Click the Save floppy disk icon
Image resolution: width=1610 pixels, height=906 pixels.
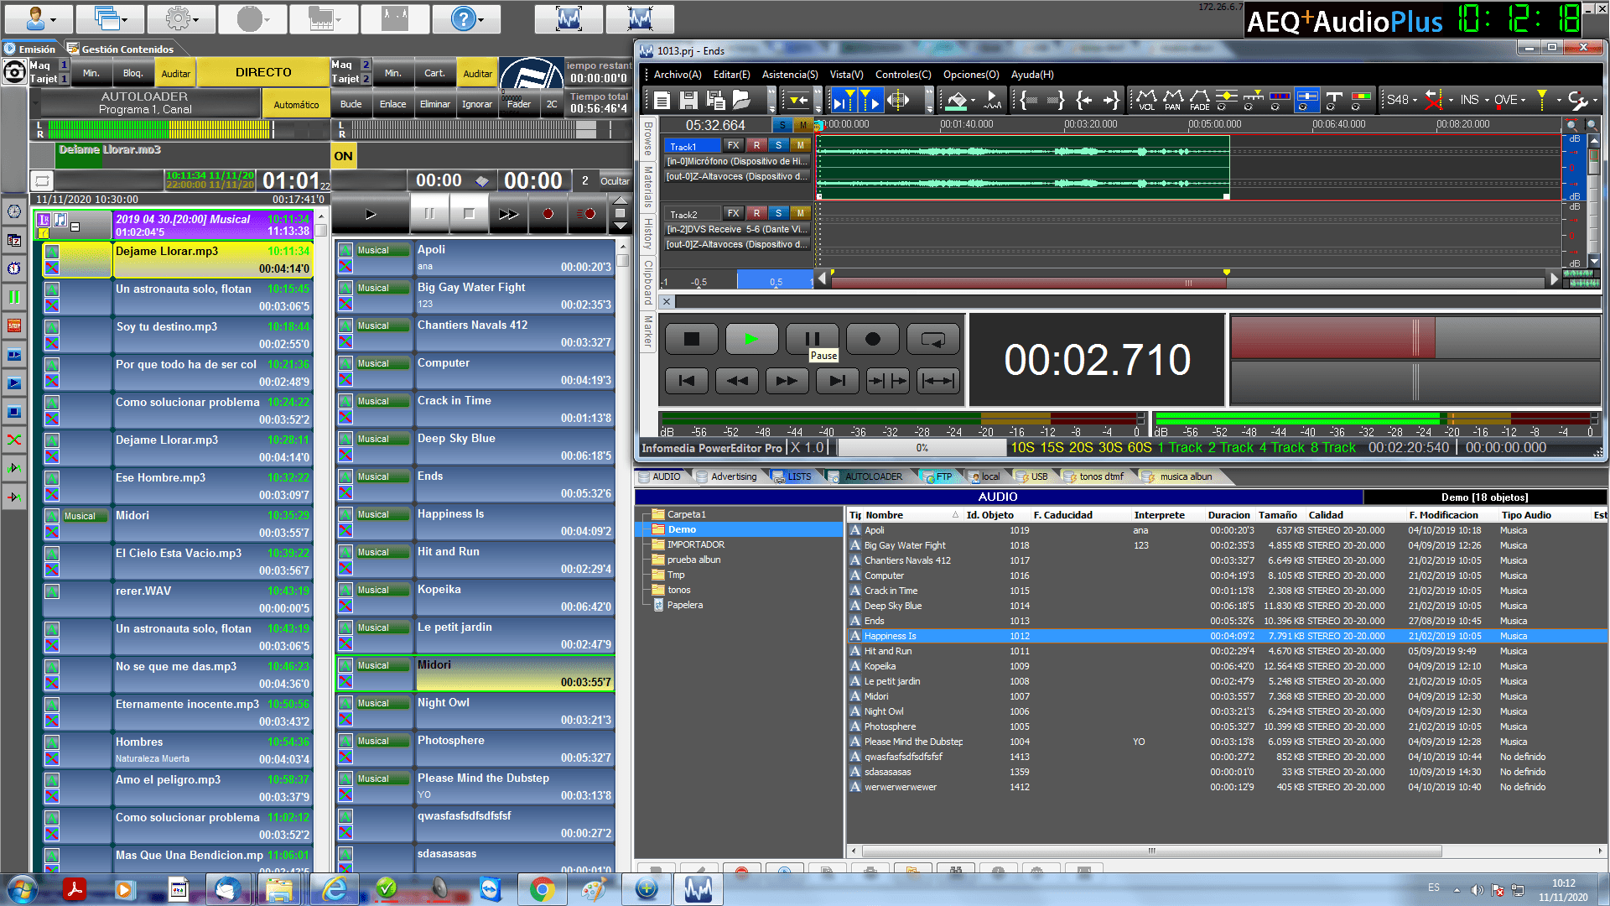688,101
